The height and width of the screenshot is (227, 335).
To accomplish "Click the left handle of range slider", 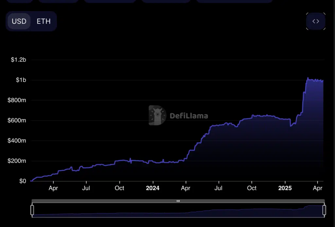I will [x=32, y=210].
